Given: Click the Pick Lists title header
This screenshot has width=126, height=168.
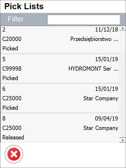Looking at the screenshot, I should coord(24,6).
